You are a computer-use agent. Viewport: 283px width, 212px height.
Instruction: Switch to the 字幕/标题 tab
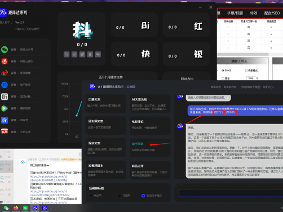pos(235,13)
